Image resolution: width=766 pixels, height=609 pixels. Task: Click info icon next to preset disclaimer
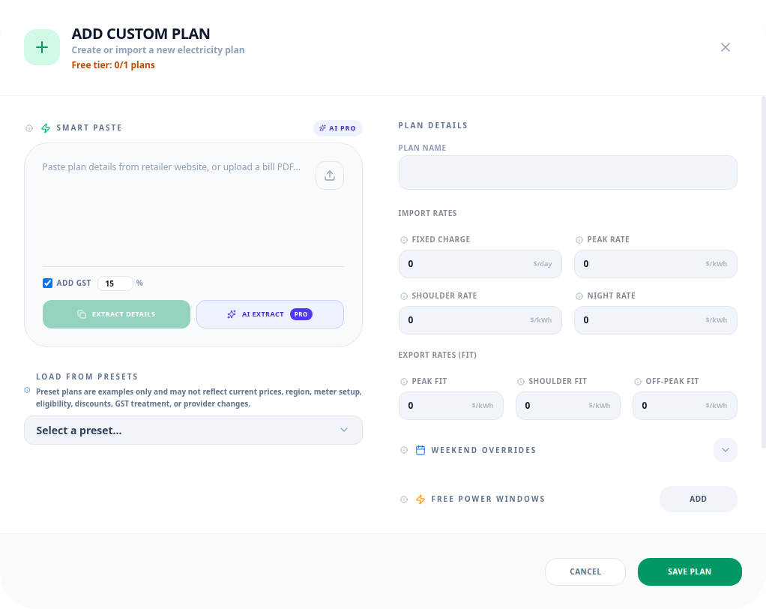(27, 390)
